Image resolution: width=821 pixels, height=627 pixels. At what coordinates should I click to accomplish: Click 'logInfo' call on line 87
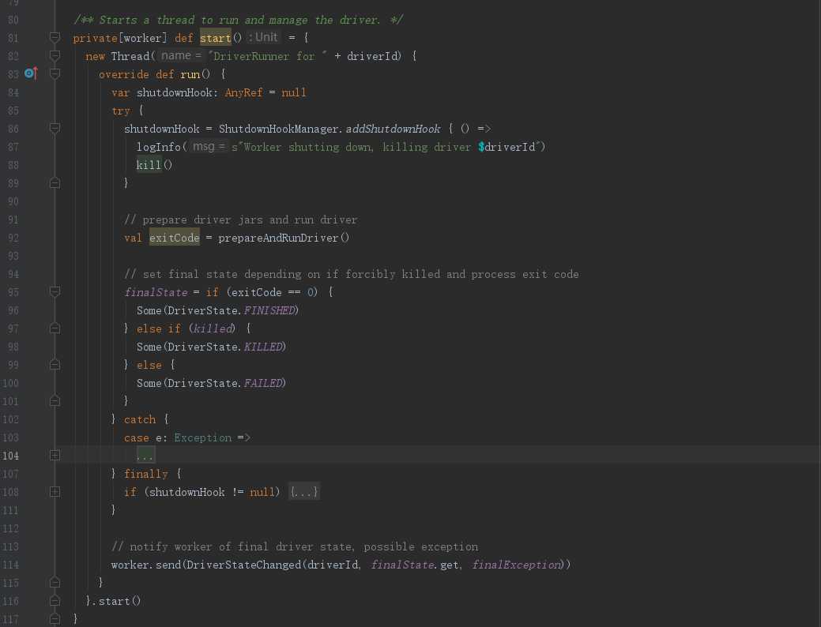coord(159,147)
